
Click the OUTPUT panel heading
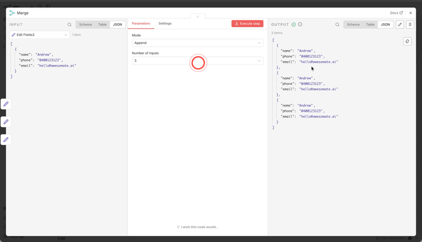280,25
